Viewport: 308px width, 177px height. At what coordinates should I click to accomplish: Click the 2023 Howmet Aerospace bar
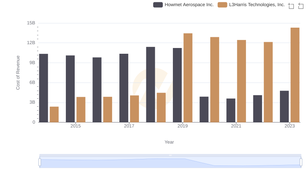(x=284, y=106)
